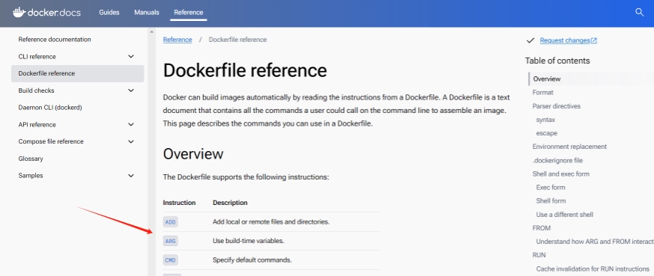Click the external link icon beside Request changes
Screen dimensions: 654x276
click(594, 40)
